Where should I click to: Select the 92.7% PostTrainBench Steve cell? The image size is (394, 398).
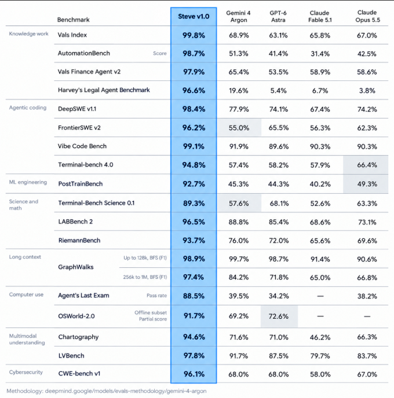point(194,184)
